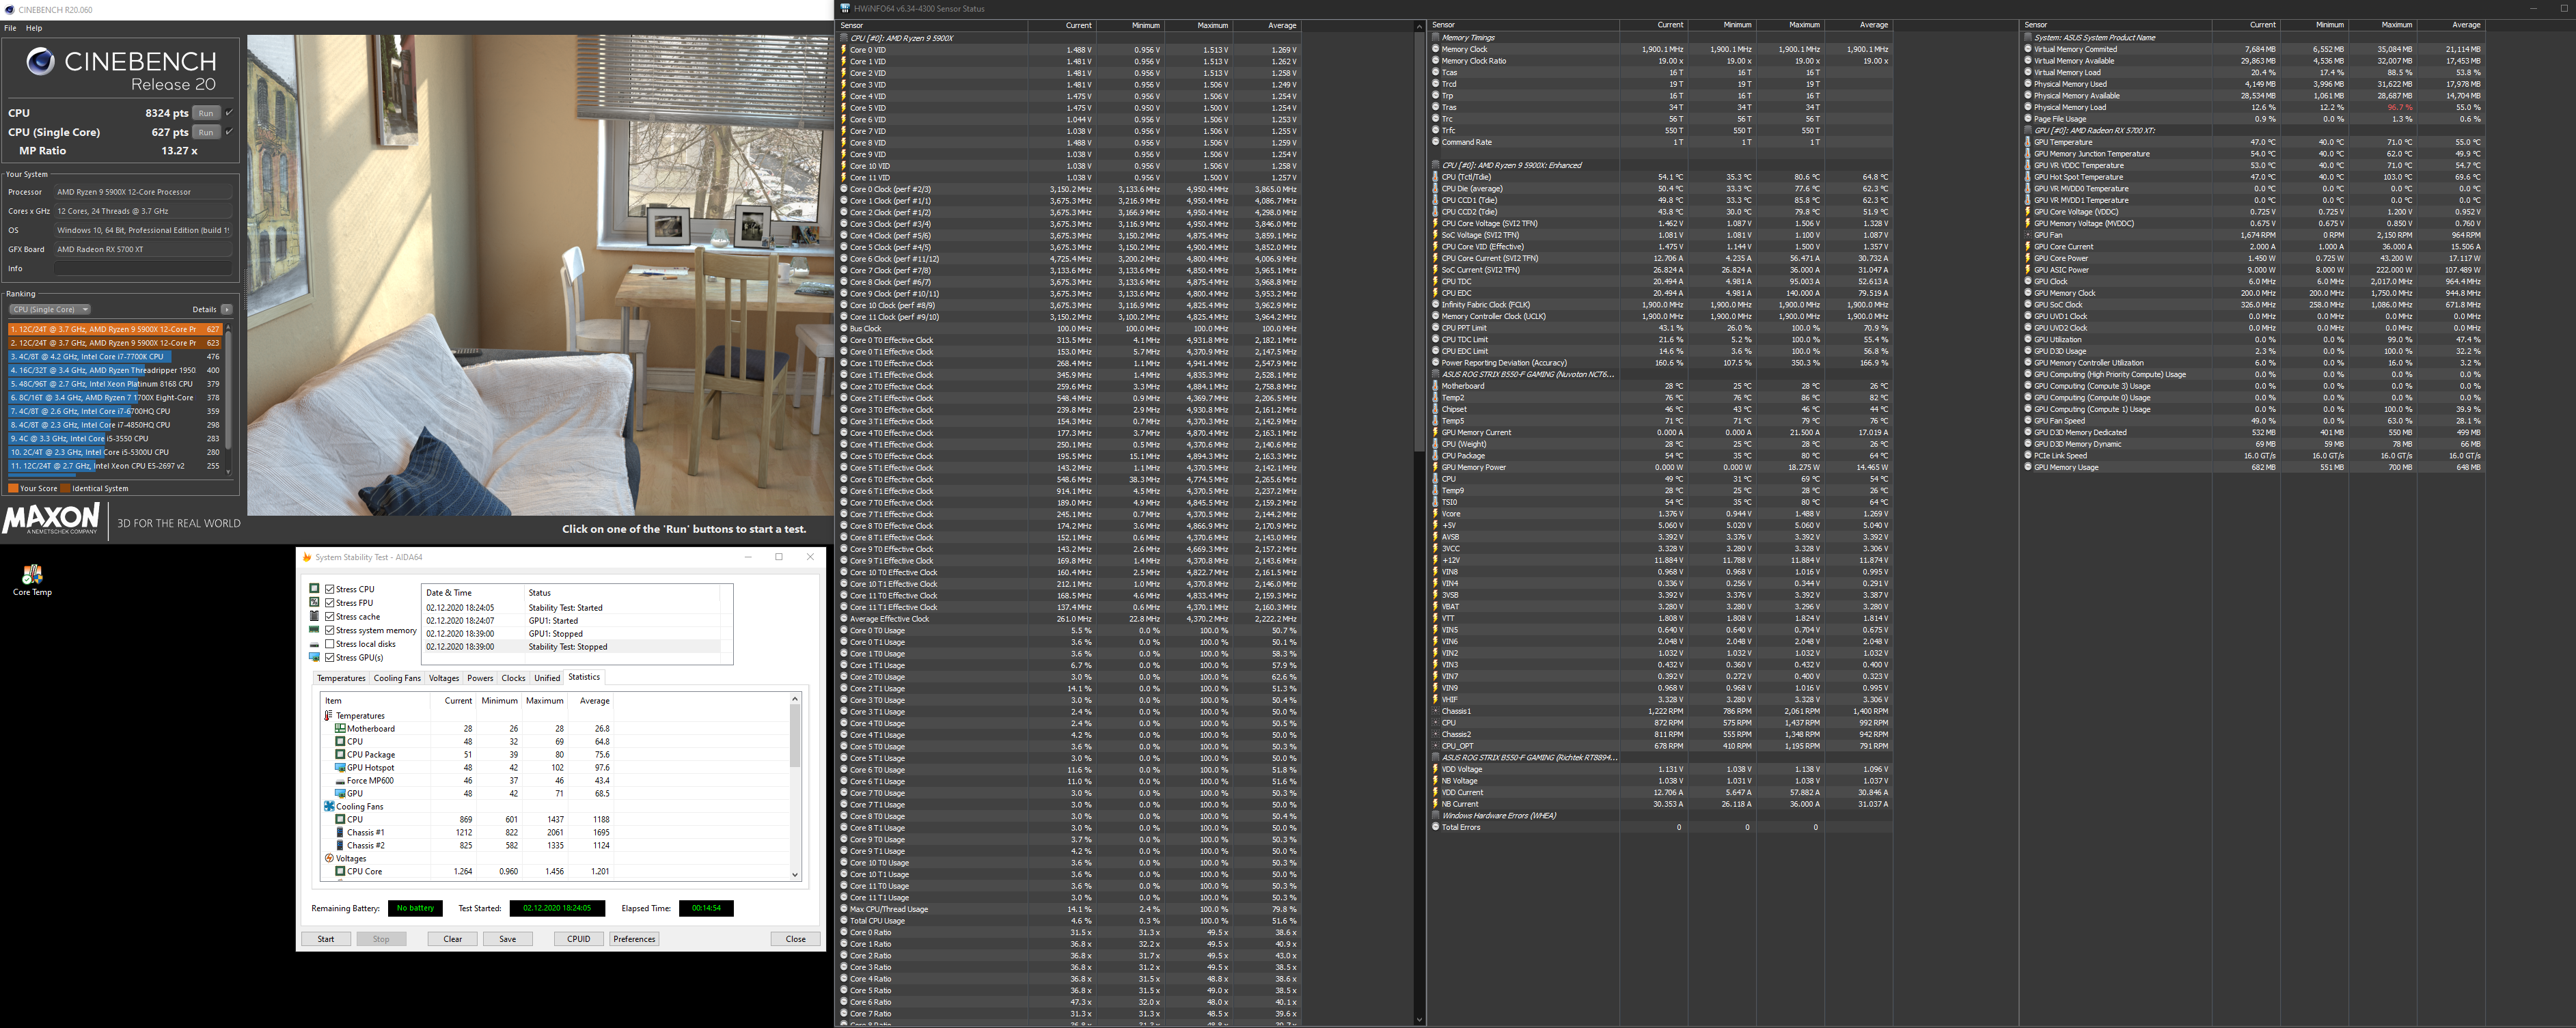
Task: Collapse the Ryzen 9 5900X Enhanced sensor group
Action: click(x=1436, y=165)
